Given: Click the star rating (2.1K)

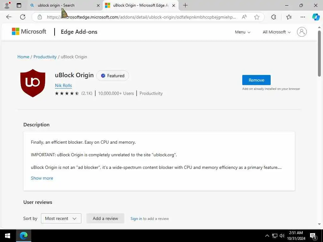Looking at the screenshot, I should (73, 93).
